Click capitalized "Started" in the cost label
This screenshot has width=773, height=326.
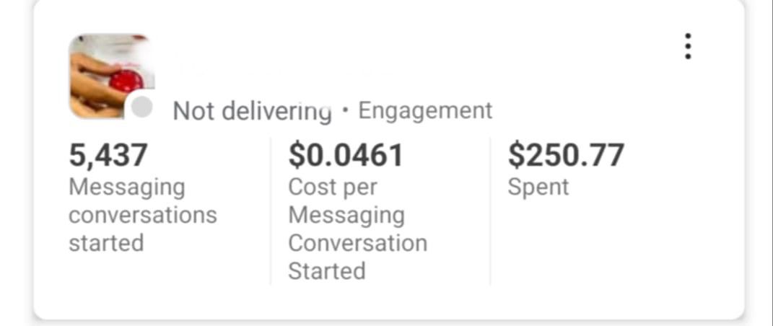[327, 270]
